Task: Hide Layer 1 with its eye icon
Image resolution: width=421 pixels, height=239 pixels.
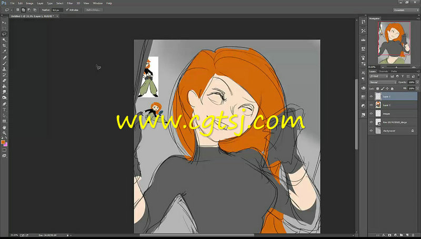Action: tap(371, 96)
